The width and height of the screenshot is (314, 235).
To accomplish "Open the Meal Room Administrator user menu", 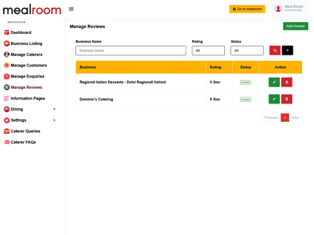I will click(x=289, y=8).
